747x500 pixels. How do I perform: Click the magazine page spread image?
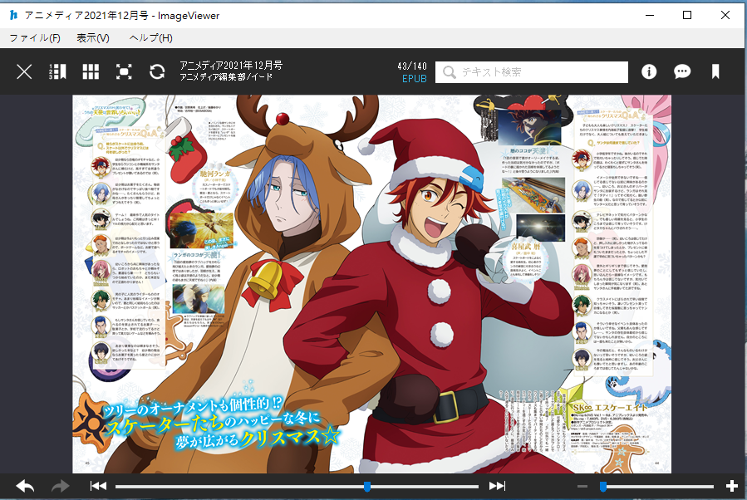(x=371, y=284)
